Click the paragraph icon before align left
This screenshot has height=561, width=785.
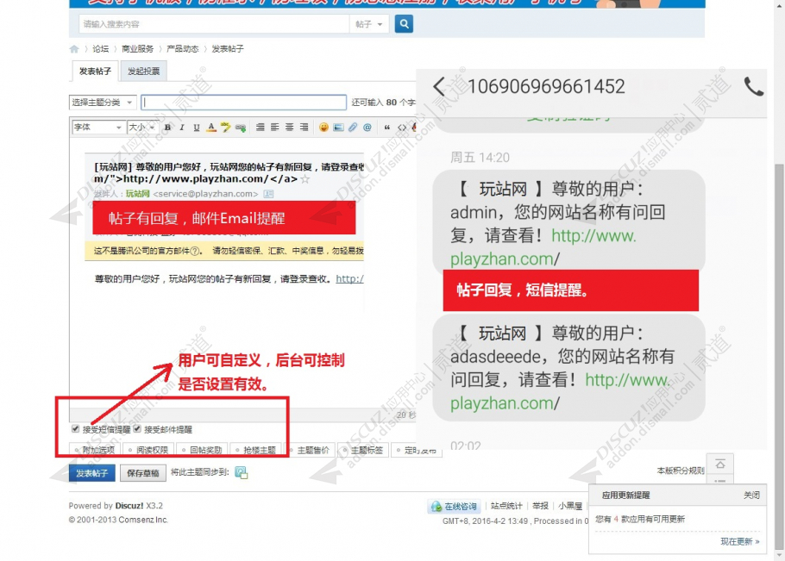tap(261, 128)
